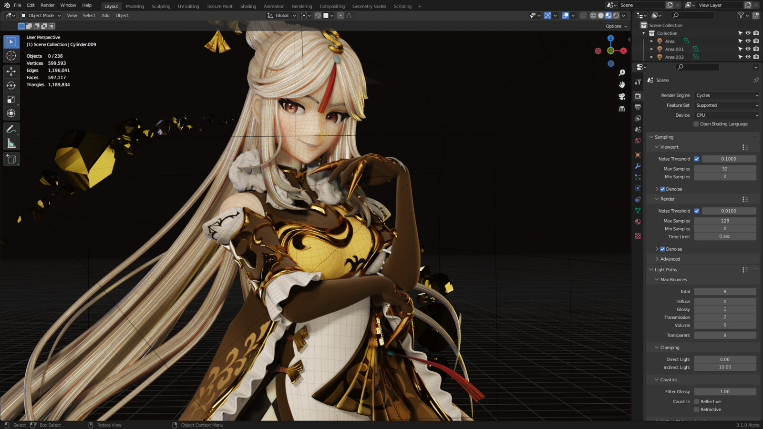Switch to wireframe viewport shading
The height and width of the screenshot is (429, 763).
coord(593,15)
